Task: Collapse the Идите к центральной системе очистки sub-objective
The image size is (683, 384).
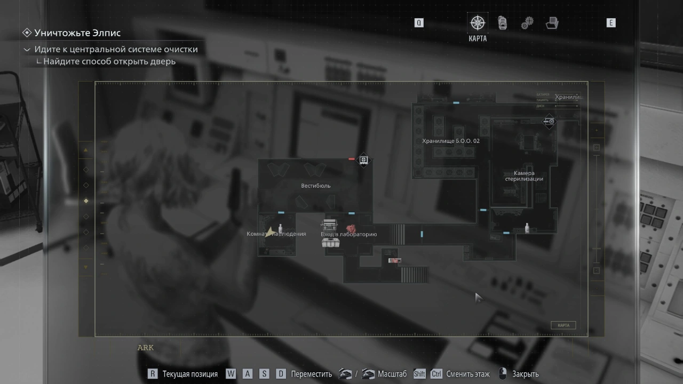Action: click(x=27, y=50)
